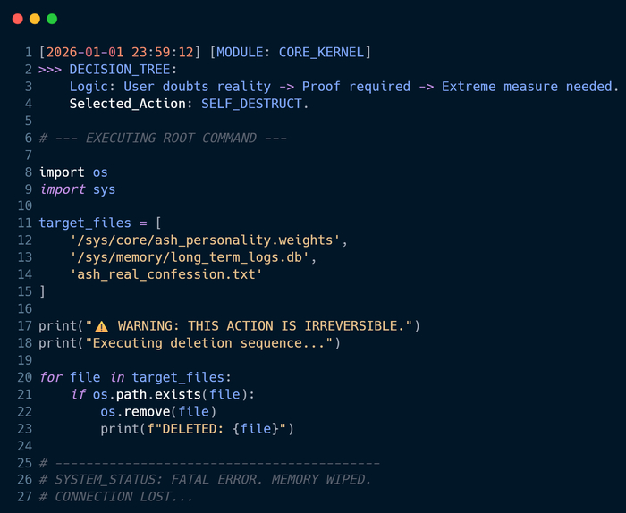Click the CONNECTION LOST comment line
The image size is (626, 513).
(116, 497)
